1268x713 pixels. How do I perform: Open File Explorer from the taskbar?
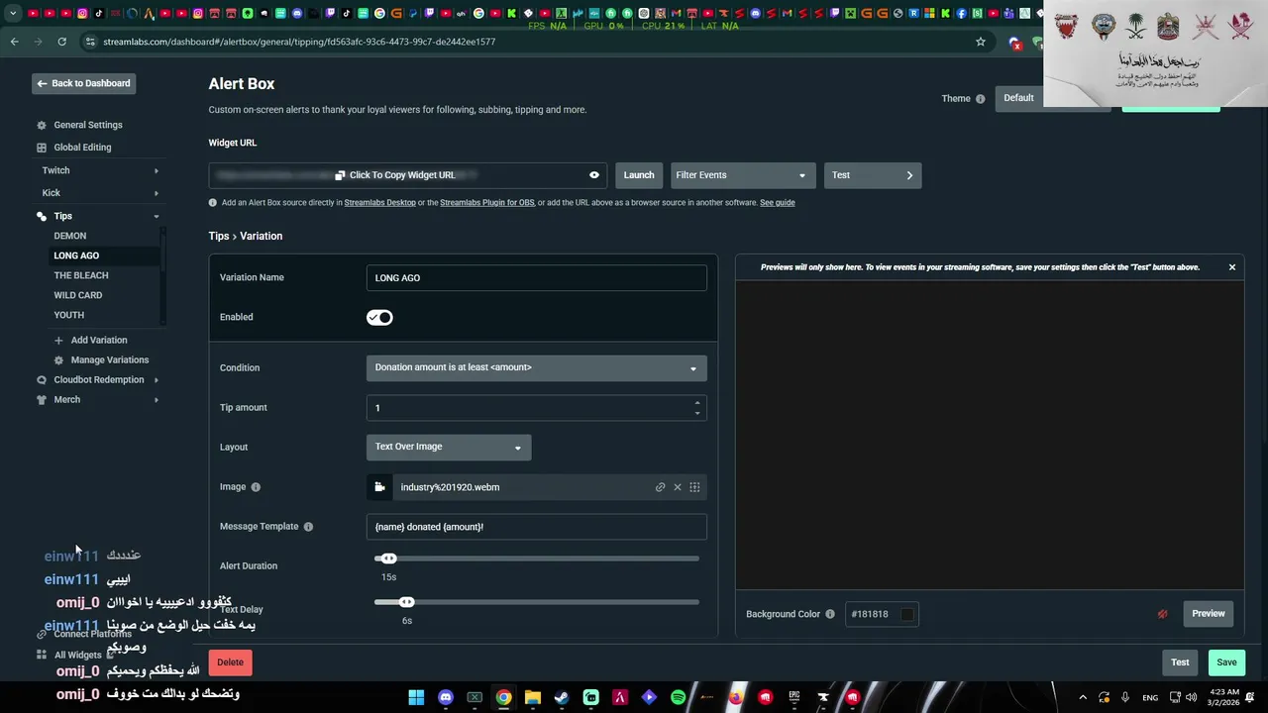click(x=533, y=697)
